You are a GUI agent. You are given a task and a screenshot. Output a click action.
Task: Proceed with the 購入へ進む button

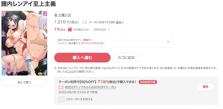82,57
